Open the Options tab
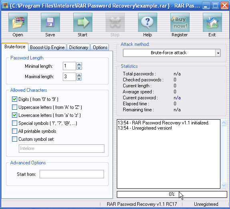The width and height of the screenshot is (230, 209). (100, 47)
